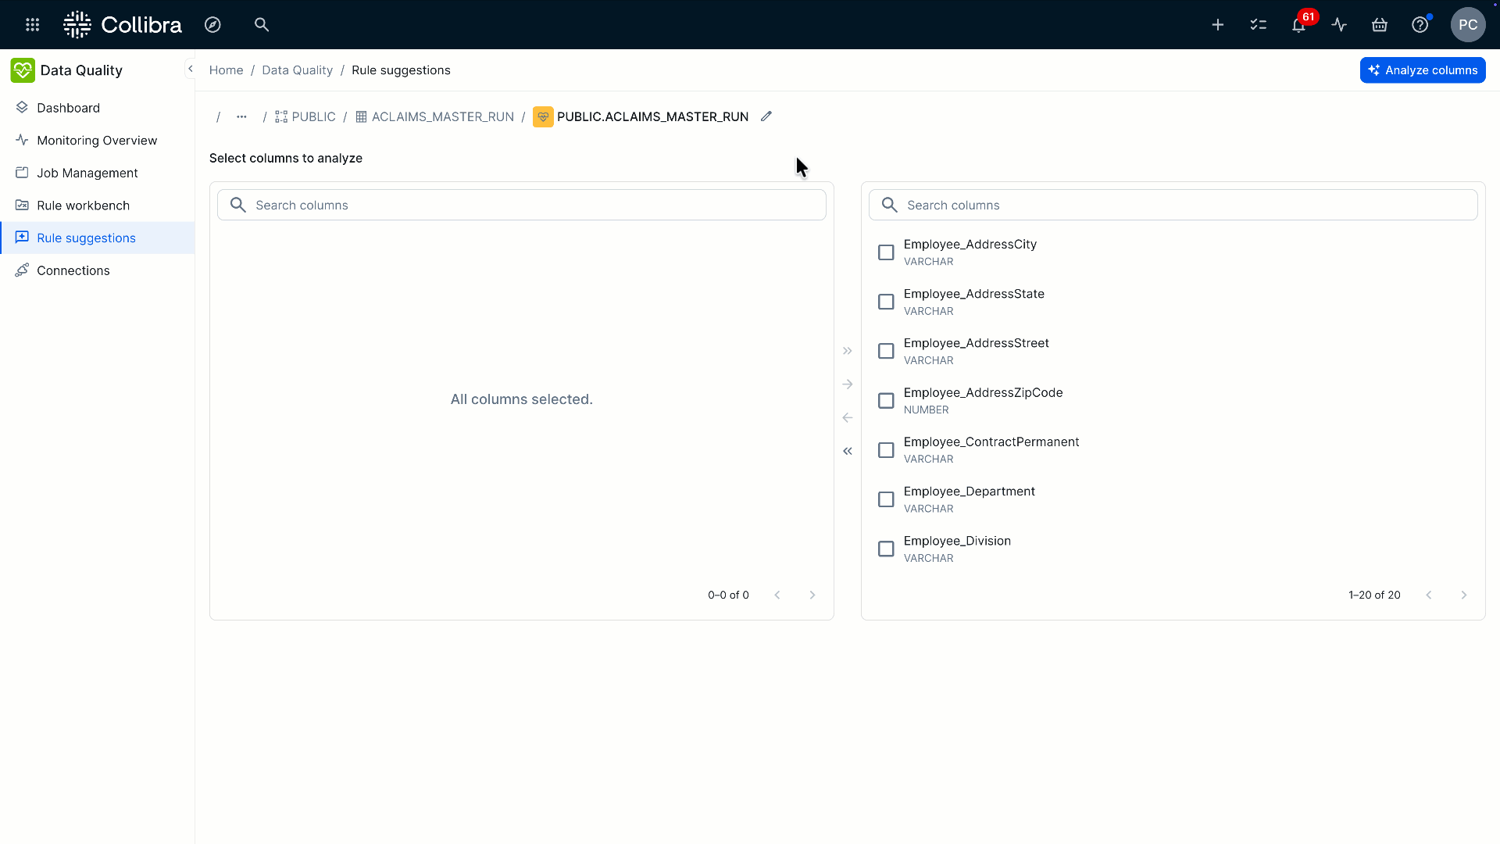Go to previous page in left list

(777, 595)
